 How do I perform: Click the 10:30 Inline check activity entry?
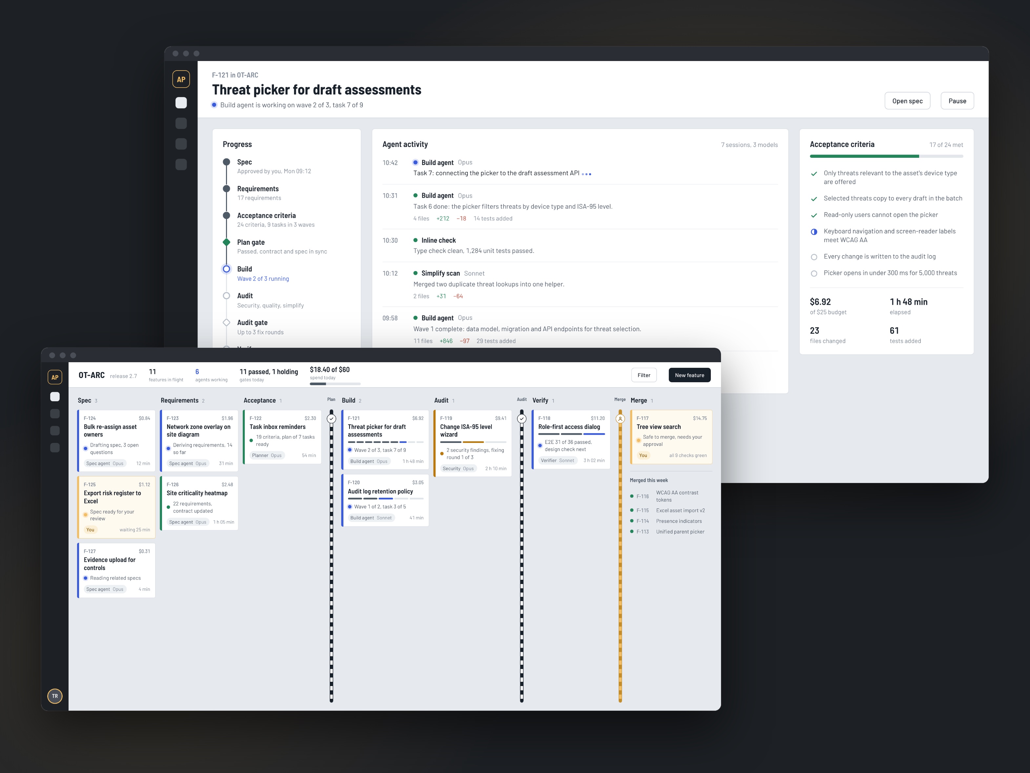tap(580, 246)
